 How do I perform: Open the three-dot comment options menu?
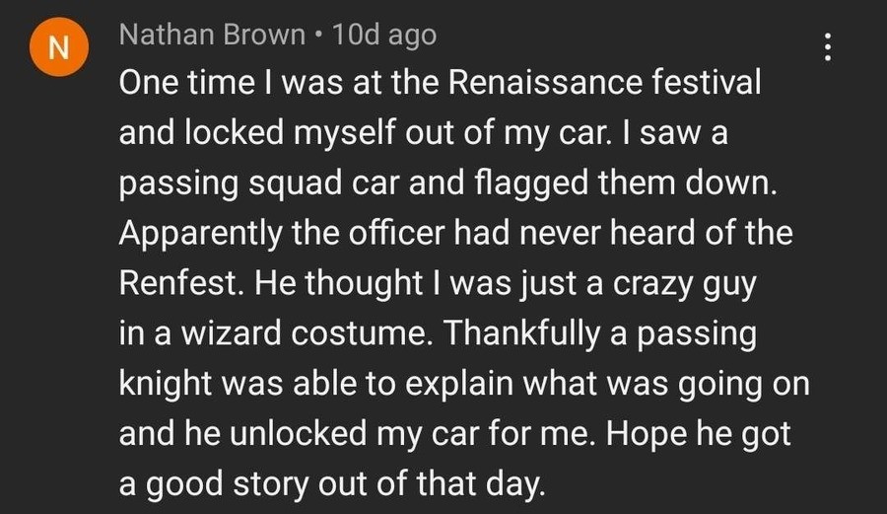[x=827, y=48]
